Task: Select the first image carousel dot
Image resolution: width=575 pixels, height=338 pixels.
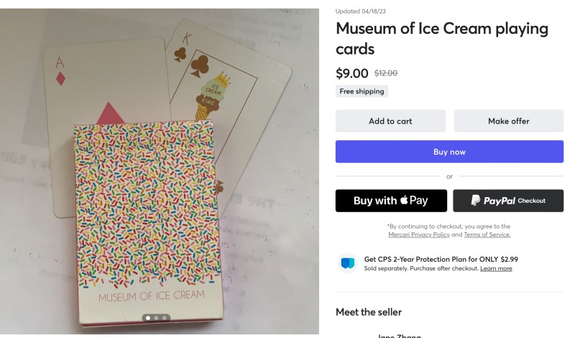Action: 148,317
